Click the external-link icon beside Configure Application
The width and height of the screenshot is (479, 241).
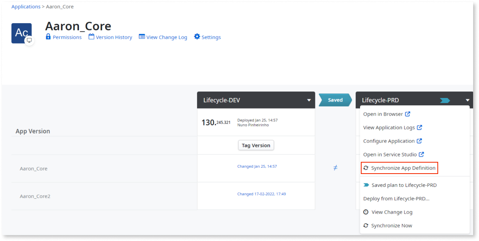pyautogui.click(x=419, y=141)
